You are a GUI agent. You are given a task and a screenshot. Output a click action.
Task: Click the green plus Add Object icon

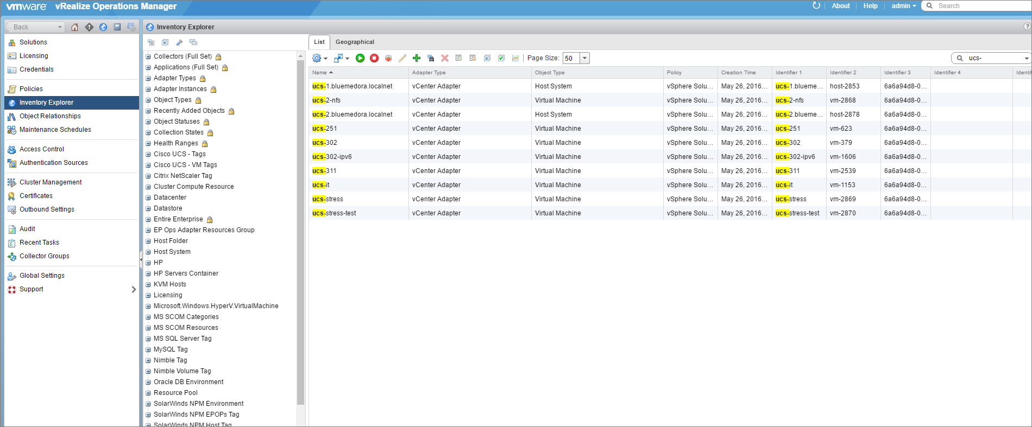point(417,58)
